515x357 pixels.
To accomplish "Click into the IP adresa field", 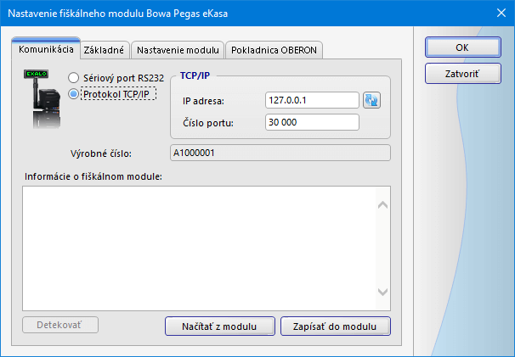I will tap(311, 101).
